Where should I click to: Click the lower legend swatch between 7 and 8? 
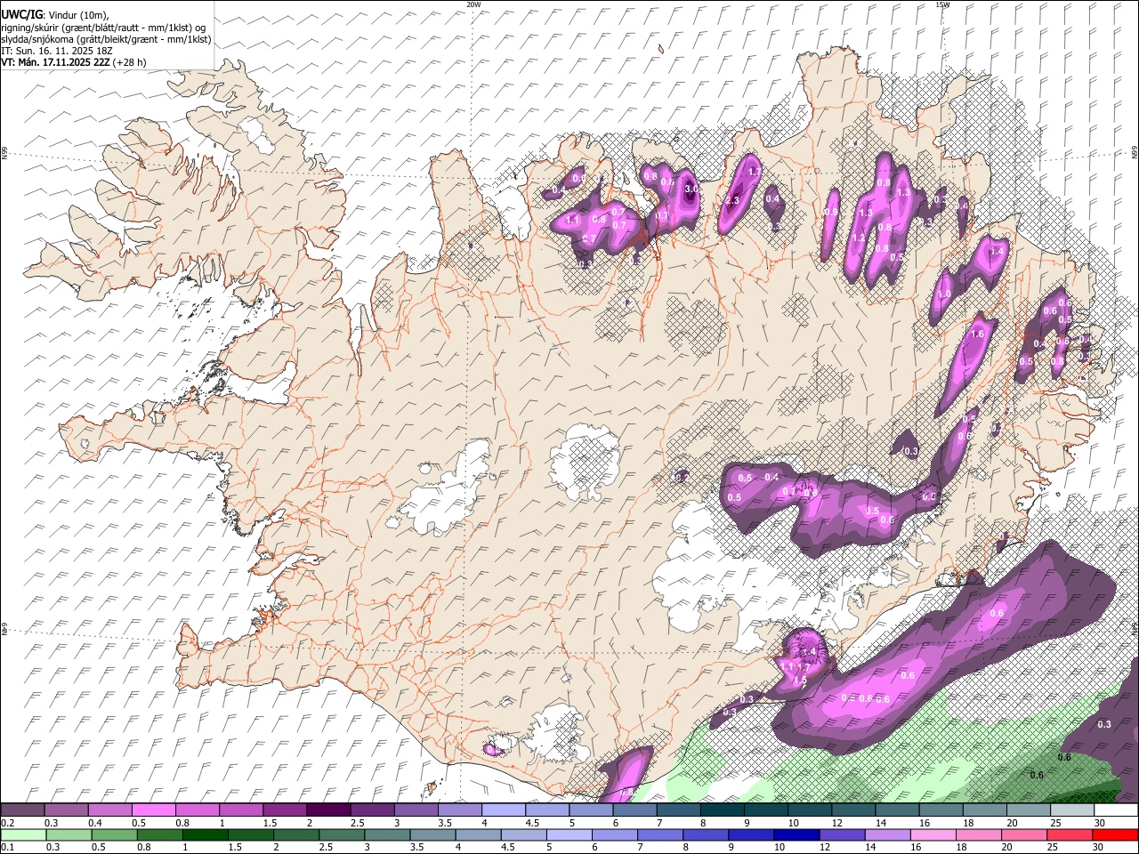[660, 835]
